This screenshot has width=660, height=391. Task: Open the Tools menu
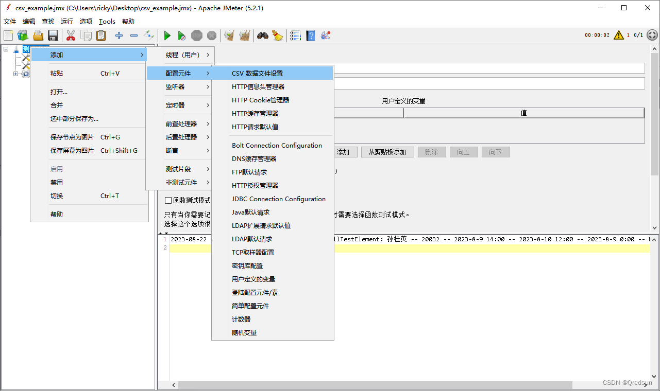pyautogui.click(x=107, y=22)
